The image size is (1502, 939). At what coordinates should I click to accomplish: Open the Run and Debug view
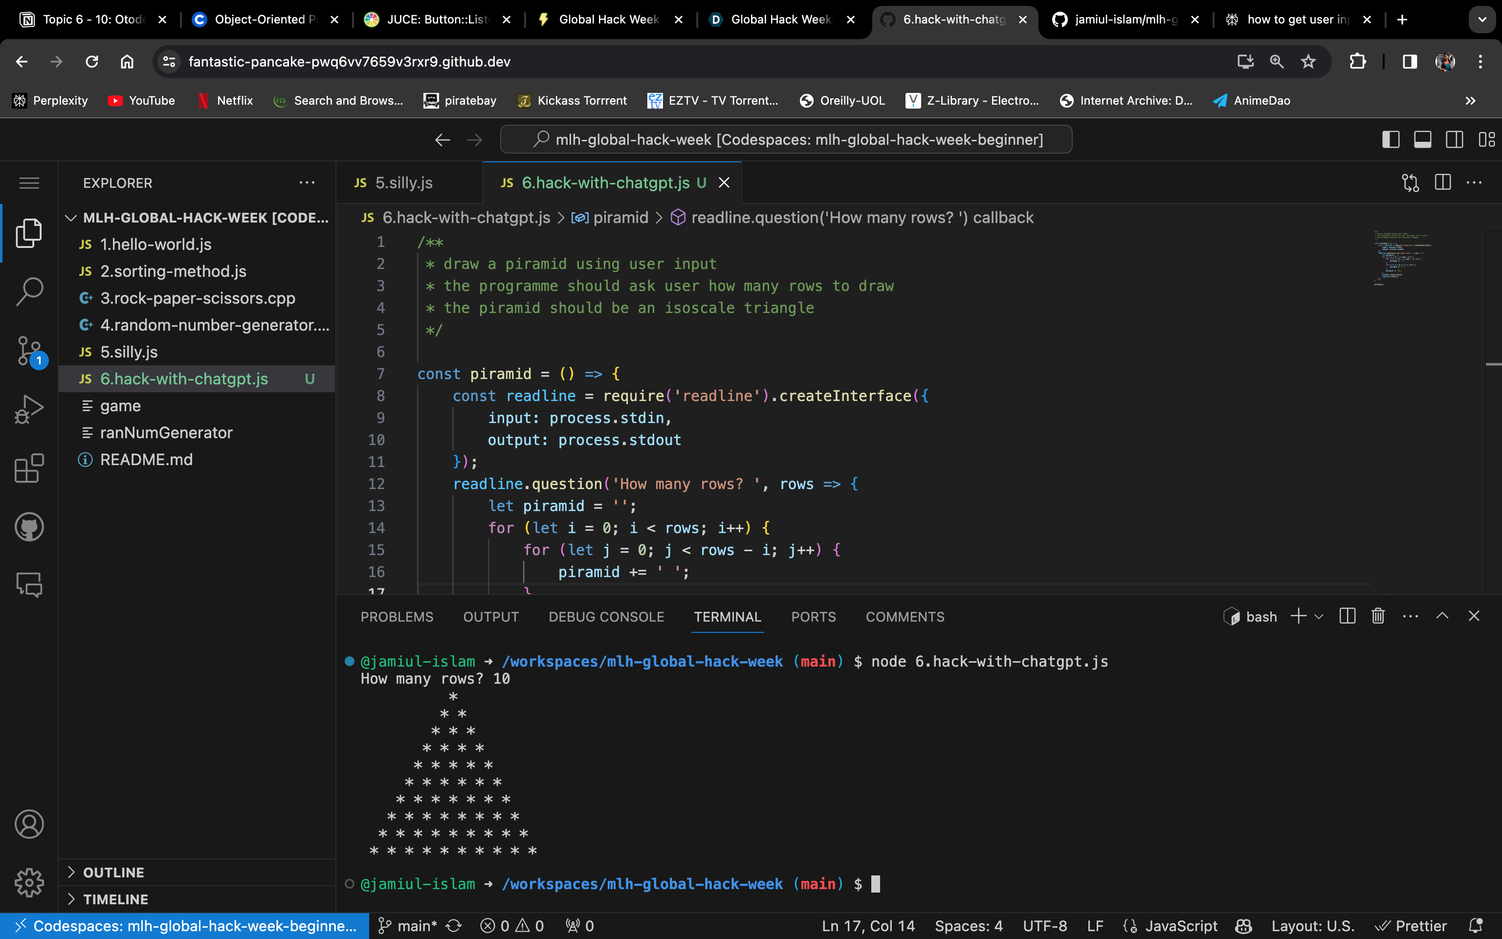click(29, 409)
